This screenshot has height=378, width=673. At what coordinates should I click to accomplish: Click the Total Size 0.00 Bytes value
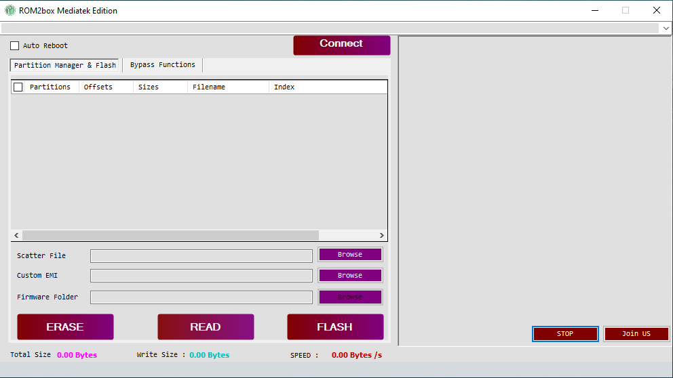[77, 355]
